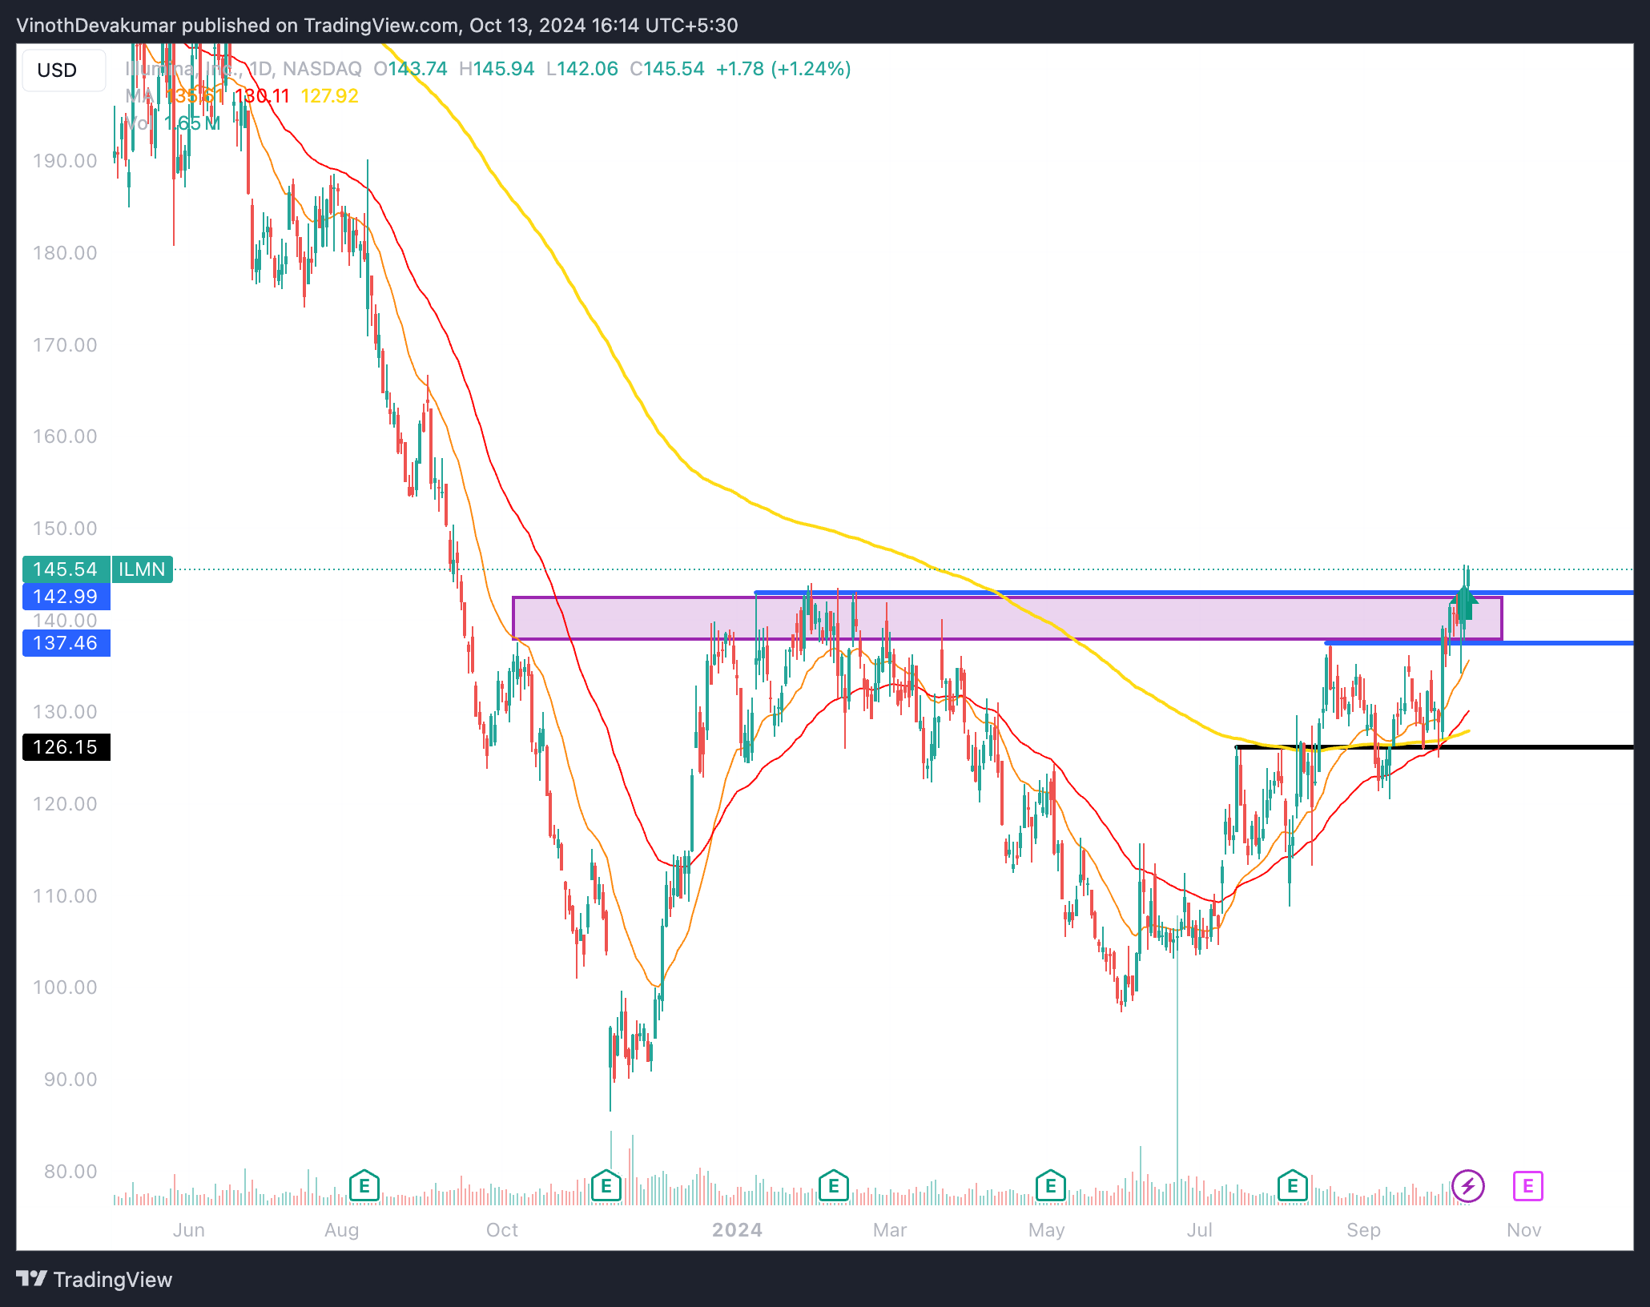Click the earnings E marker near August 2024
This screenshot has width=1650, height=1307.
(x=1292, y=1185)
